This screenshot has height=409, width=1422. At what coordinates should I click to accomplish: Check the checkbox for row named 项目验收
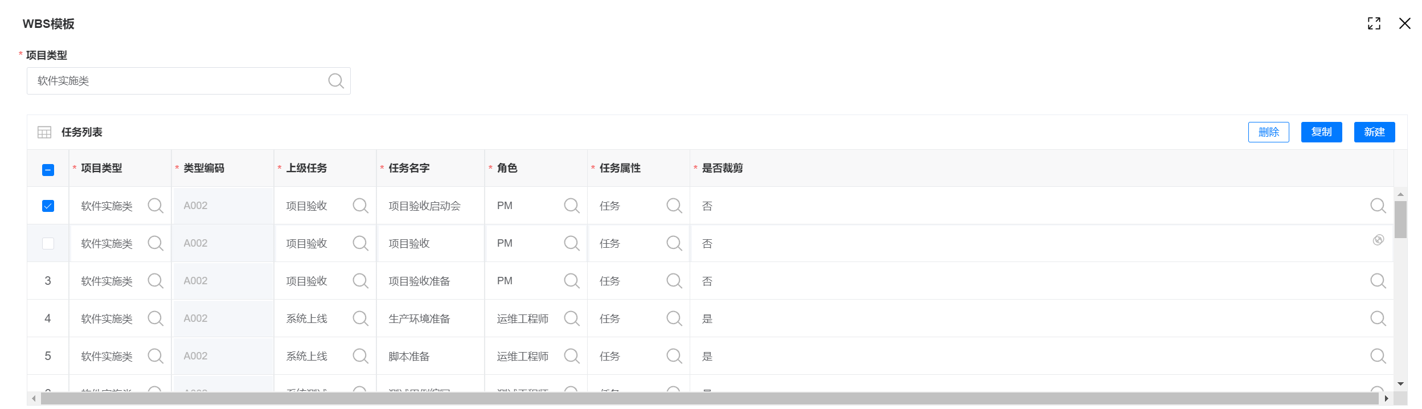pos(48,243)
